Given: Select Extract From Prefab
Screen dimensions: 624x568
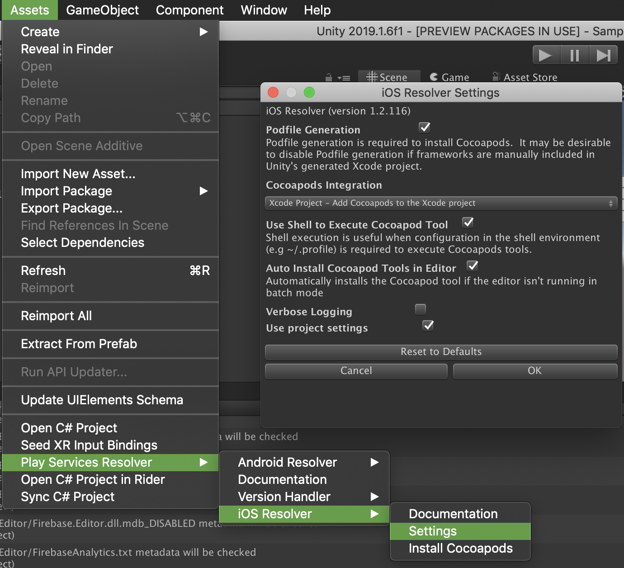Looking at the screenshot, I should coord(110,344).
